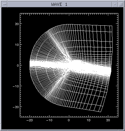
Task: Click the y-axis label -10
Action: [x=16, y=86]
